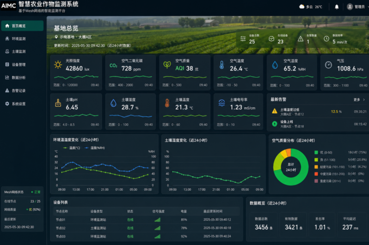Image resolution: width=369 pixels, height=245 pixels.
Task: Click the 信号强度 column header
Action: click(159, 211)
